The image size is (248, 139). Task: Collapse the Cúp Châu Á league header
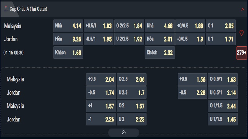coord(243,9)
